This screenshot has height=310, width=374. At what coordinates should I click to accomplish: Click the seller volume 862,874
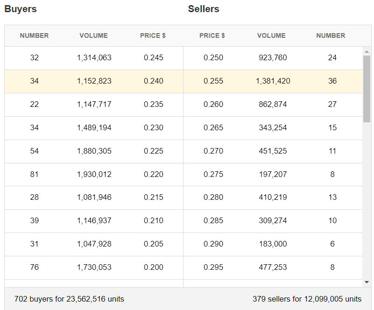click(x=273, y=105)
